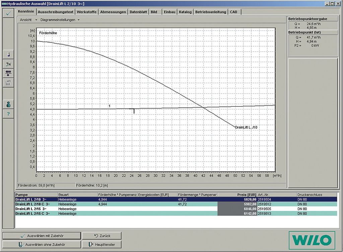Click the grapes-like cluster sidebar icon
Image resolution: width=343 pixels, height=252 pixels.
[8, 73]
